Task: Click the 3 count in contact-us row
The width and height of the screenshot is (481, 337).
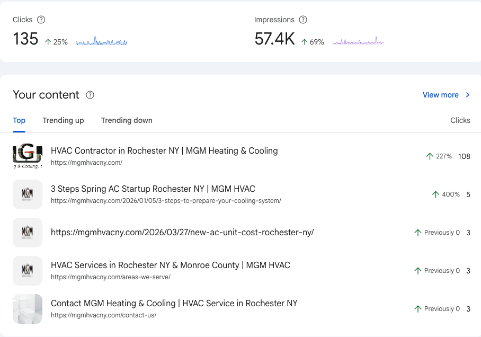Action: pyautogui.click(x=468, y=309)
